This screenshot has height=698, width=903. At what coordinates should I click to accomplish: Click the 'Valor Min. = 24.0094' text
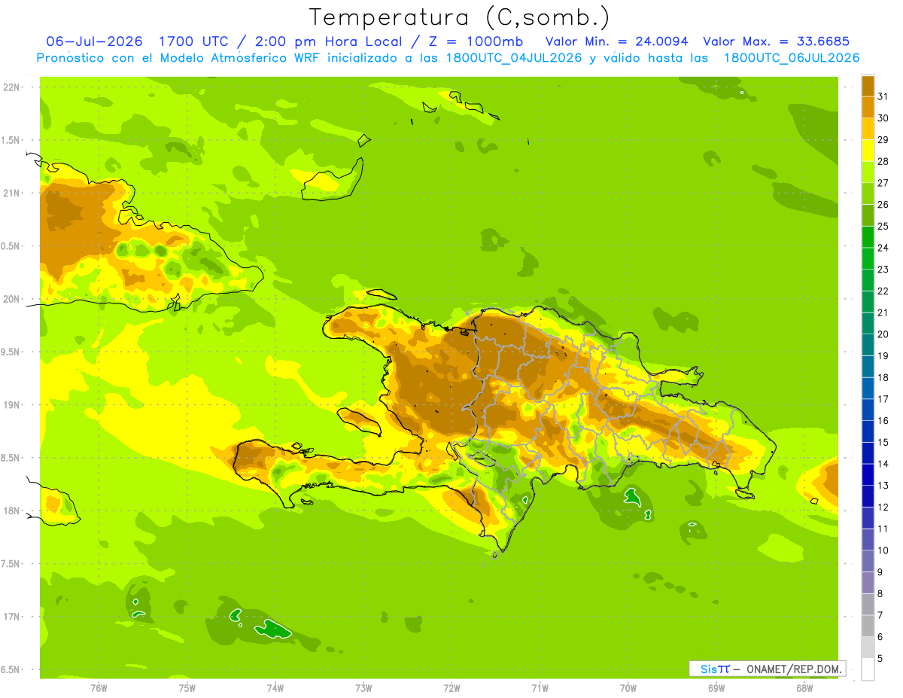pos(616,41)
